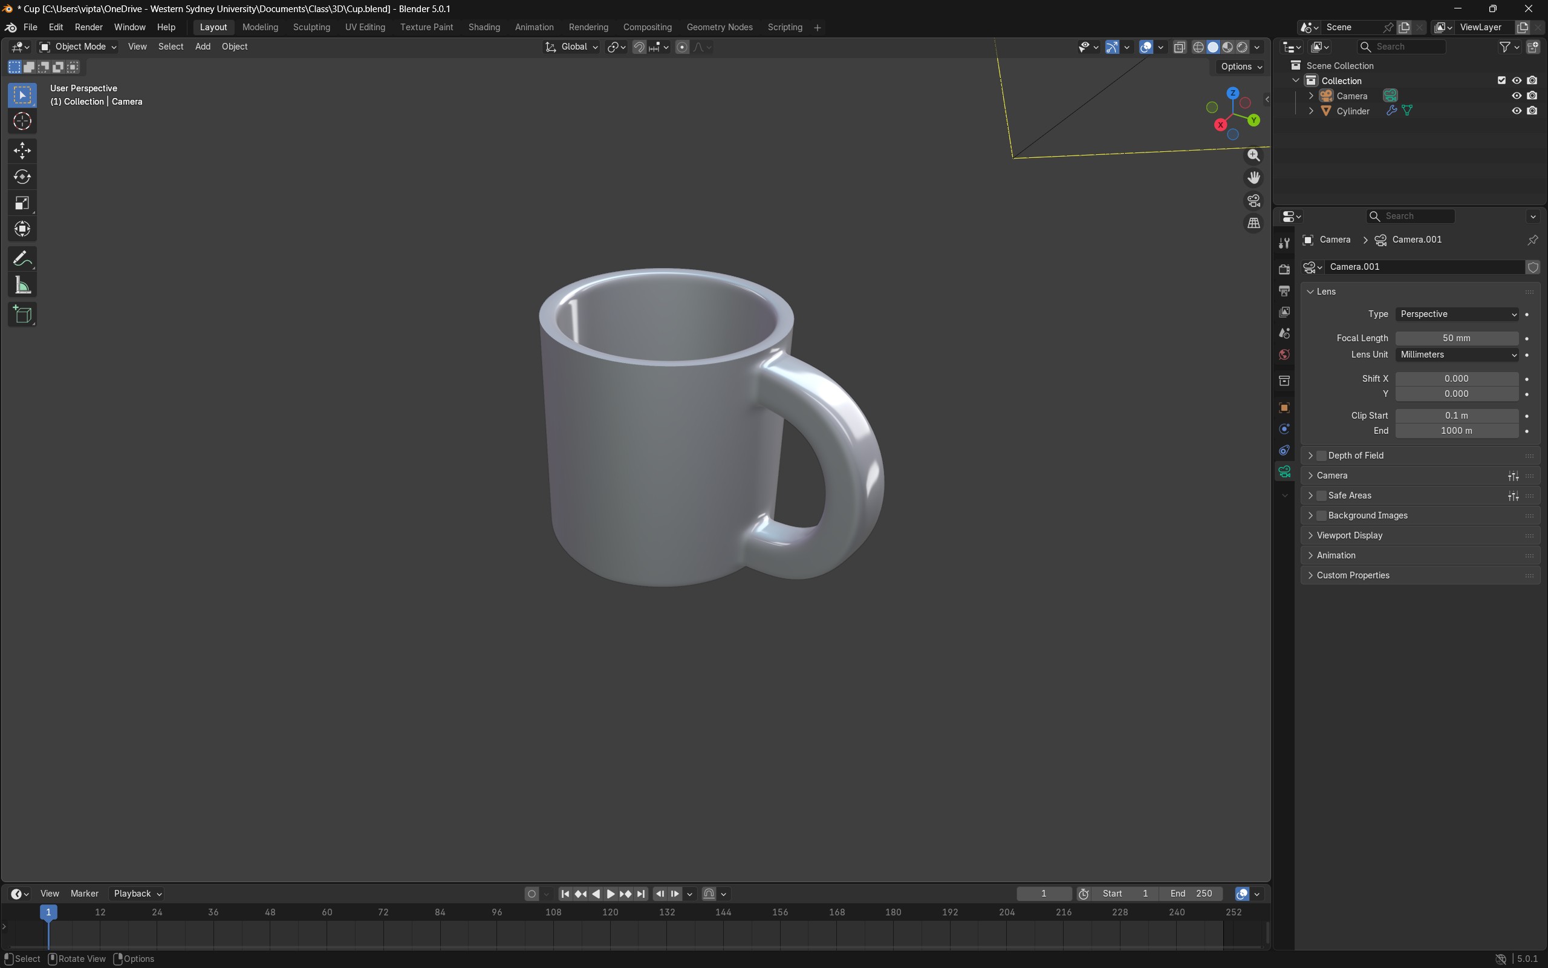Activate the Annotate pencil tool

(x=22, y=260)
